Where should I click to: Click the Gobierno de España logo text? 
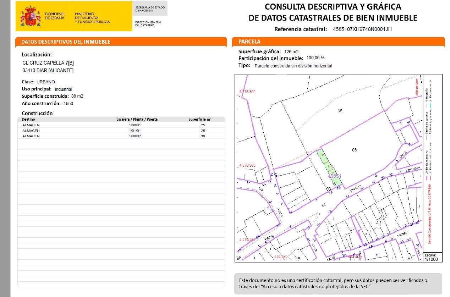coord(55,16)
